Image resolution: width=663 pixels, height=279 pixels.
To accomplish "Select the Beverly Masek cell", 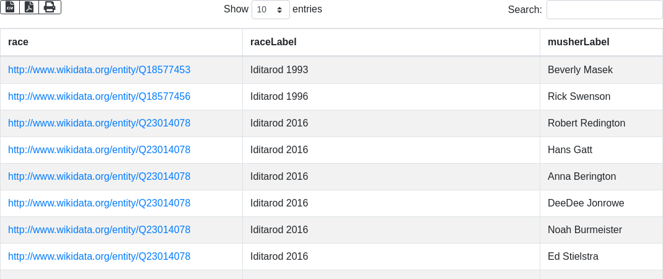I will coord(601,70).
